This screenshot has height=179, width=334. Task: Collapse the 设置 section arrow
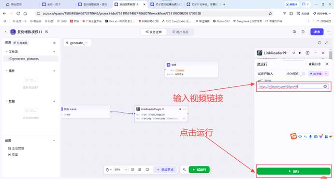[x=54, y=140]
